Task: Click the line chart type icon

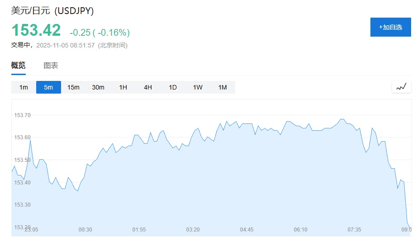Action: pos(401,87)
